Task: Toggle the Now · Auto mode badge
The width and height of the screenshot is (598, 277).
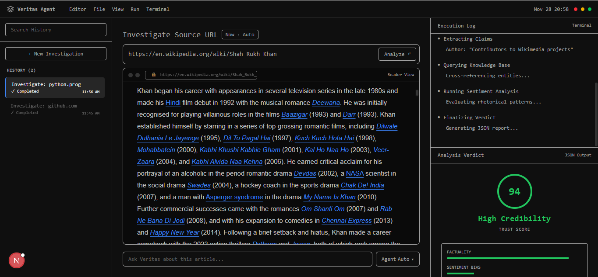Action: 240,35
